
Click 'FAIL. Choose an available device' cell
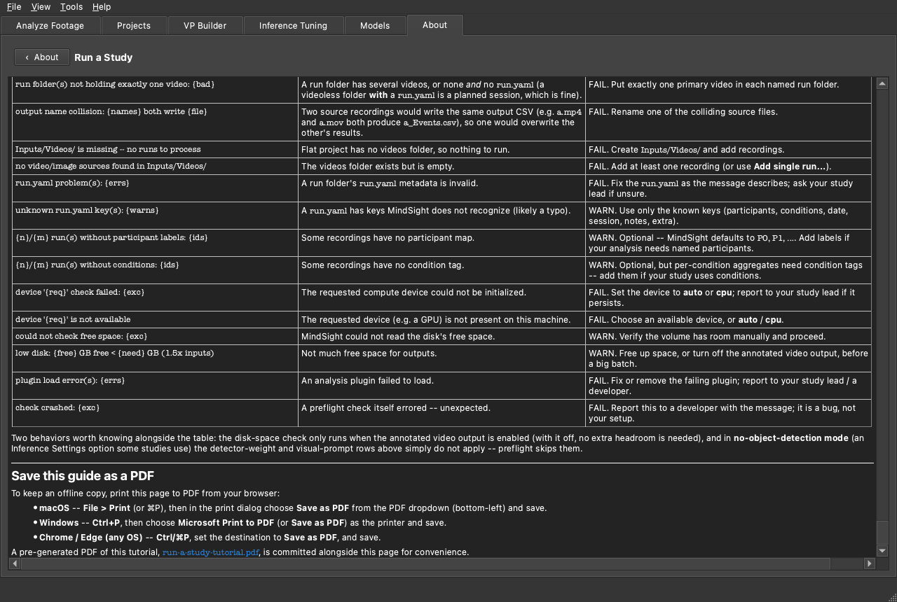pos(728,320)
